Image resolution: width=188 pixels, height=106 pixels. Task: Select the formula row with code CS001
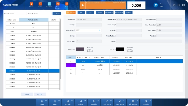(33, 32)
